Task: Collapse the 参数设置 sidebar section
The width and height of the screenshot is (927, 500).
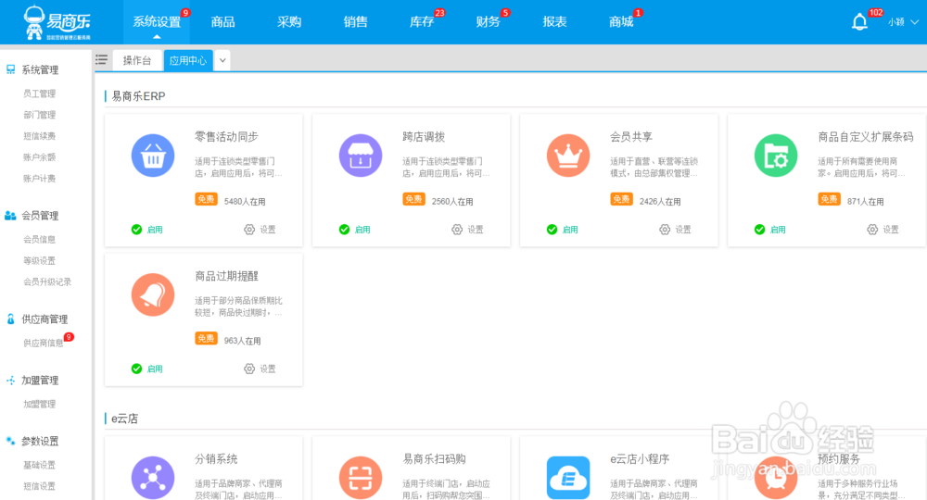Action: [40, 441]
